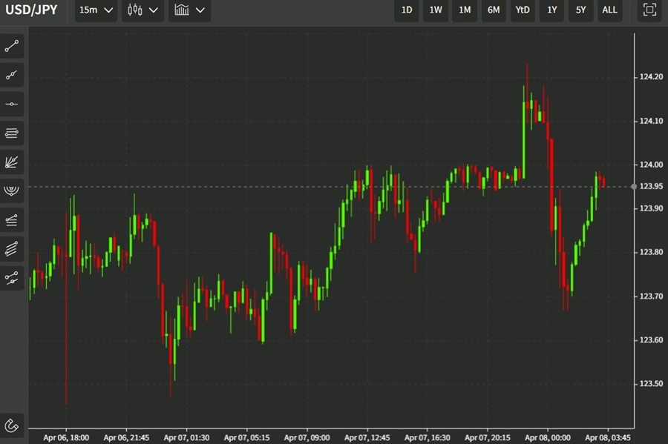668x444 pixels.
Task: Open the 15m interval dropdown
Action: point(96,10)
